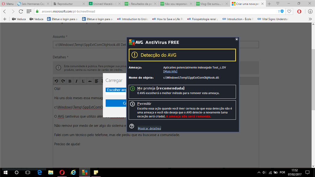The width and height of the screenshot is (315, 177).
Task: Open the Speed Dial grid
Action: click(x=29, y=11)
